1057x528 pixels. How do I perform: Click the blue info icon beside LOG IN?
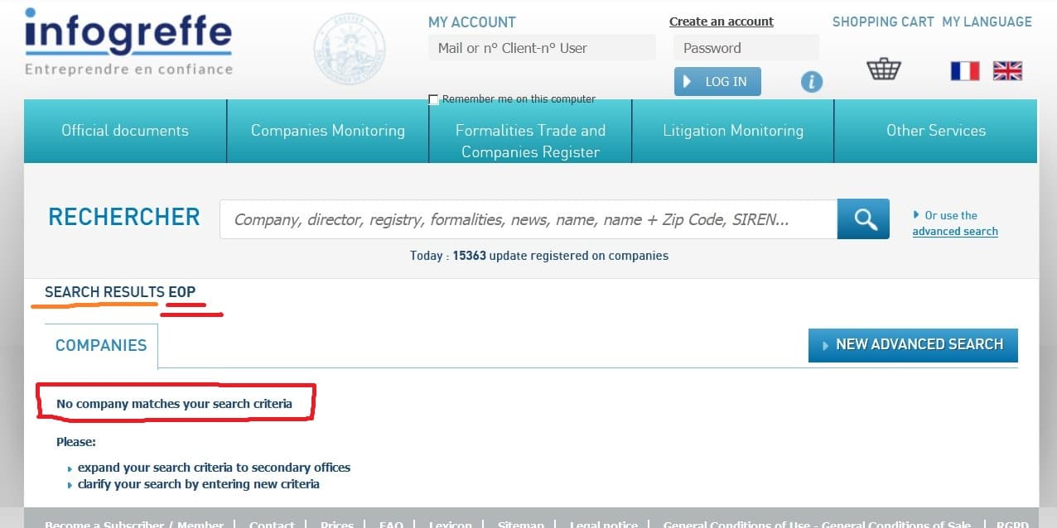click(812, 81)
